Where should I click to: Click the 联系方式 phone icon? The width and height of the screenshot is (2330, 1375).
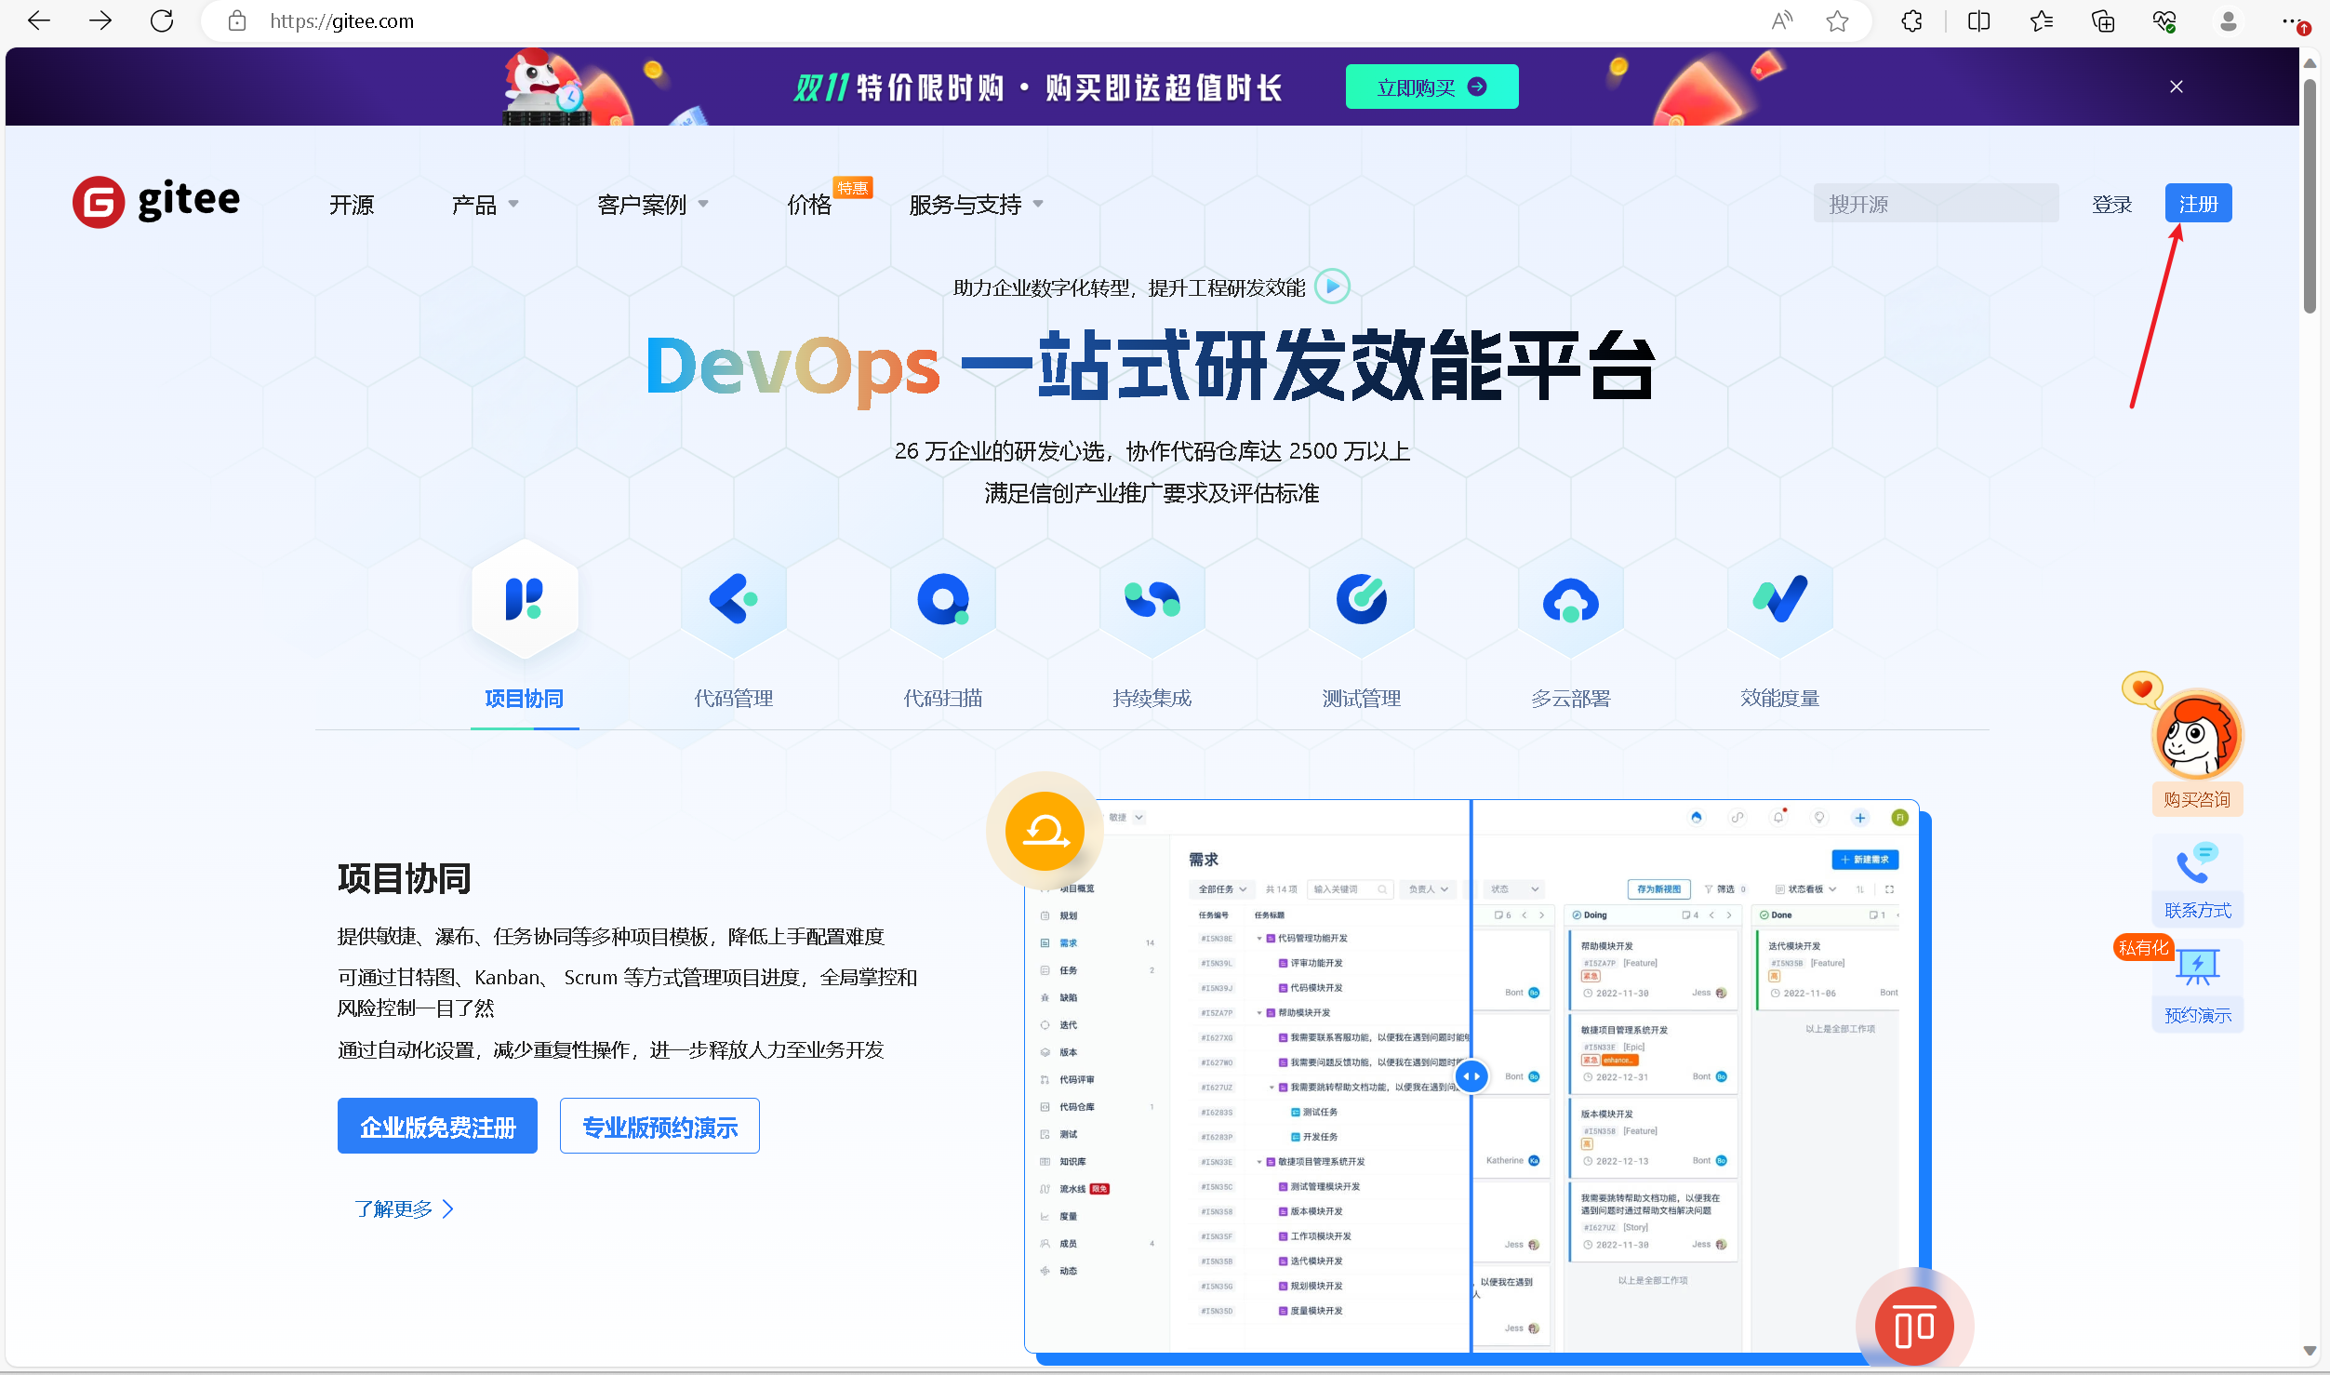(x=2197, y=864)
